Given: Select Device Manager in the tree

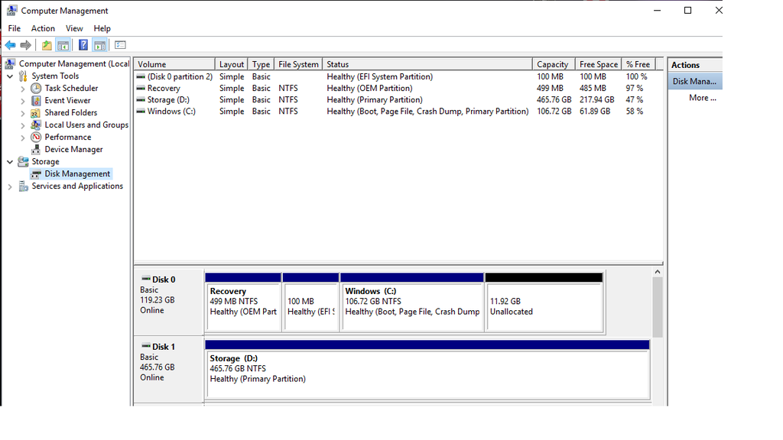Looking at the screenshot, I should (74, 149).
